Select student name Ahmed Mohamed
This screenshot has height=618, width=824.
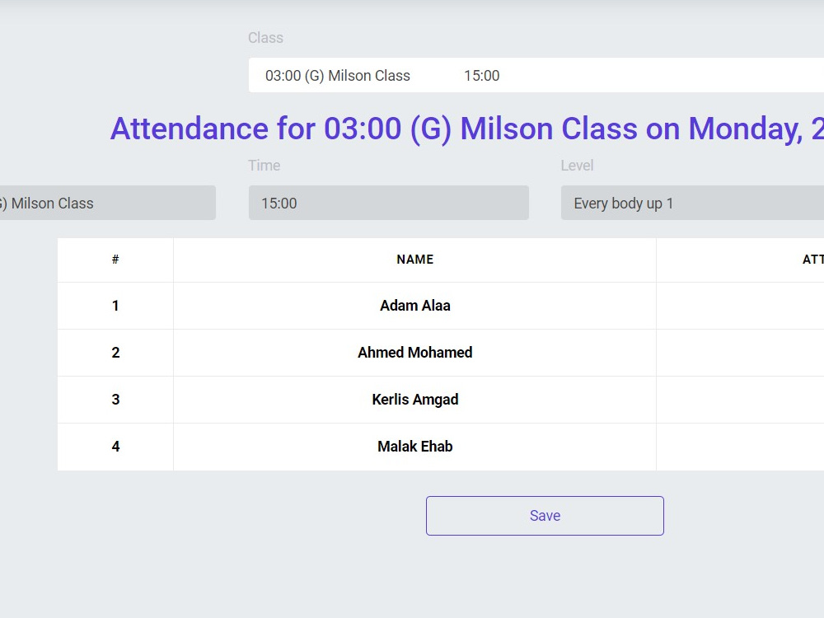pos(414,353)
